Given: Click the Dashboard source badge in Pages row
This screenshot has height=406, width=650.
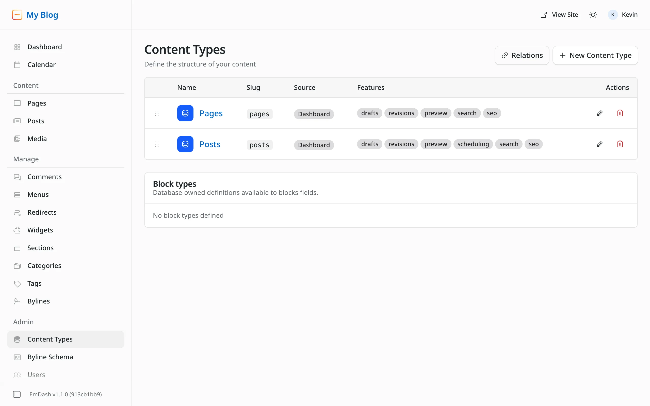Looking at the screenshot, I should (314, 114).
